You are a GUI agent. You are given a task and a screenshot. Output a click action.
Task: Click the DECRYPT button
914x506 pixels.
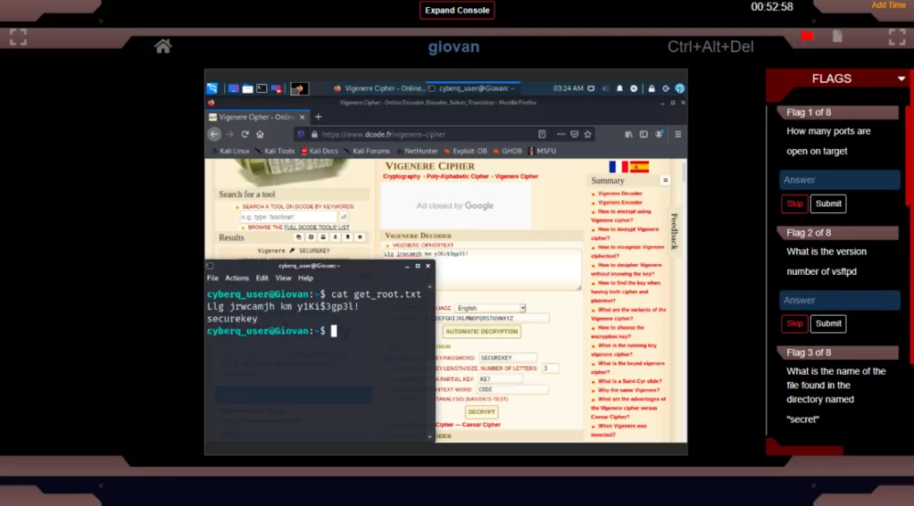tap(481, 411)
